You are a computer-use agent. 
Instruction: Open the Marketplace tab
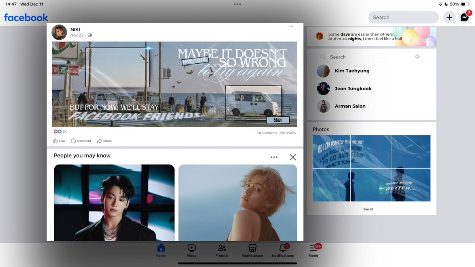pos(253,251)
